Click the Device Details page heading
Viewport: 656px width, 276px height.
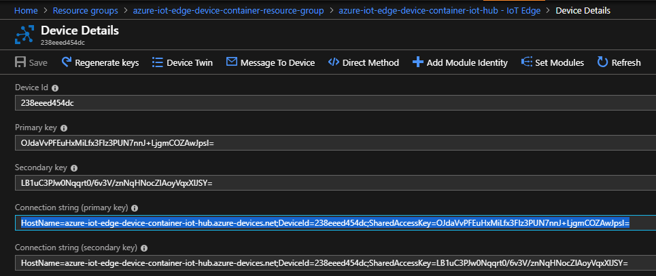tap(80, 31)
